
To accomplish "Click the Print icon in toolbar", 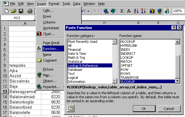I will coord(30,11).
